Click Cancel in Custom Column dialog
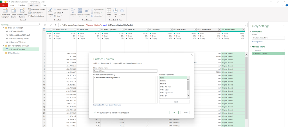 (x=185, y=112)
